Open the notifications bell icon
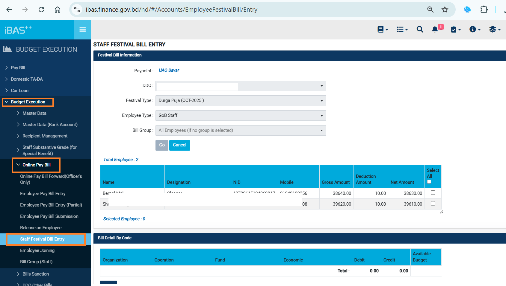This screenshot has width=506, height=286. click(435, 29)
